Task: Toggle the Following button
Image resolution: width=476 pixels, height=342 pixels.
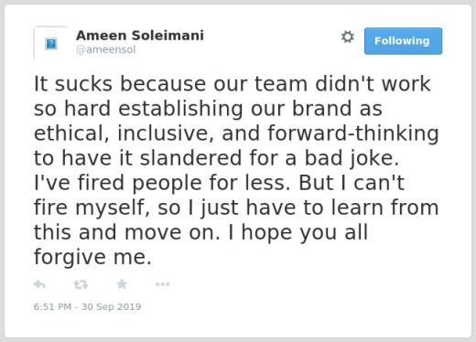Action: click(403, 41)
